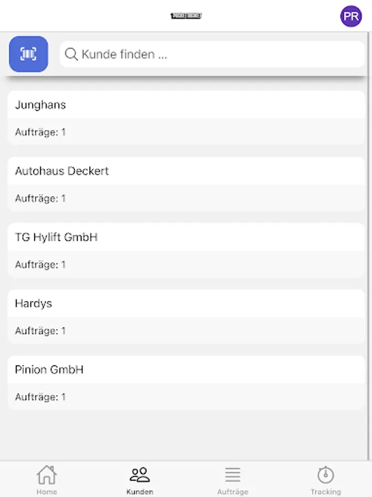Go to the Home tab icon

coord(46,474)
